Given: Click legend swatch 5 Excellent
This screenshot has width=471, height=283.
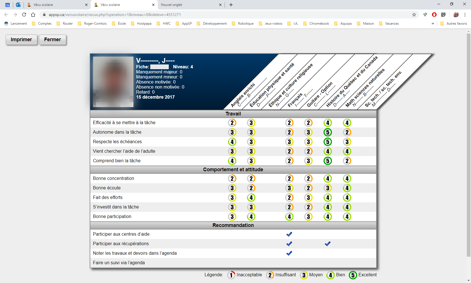Looking at the screenshot, I should click(353, 275).
